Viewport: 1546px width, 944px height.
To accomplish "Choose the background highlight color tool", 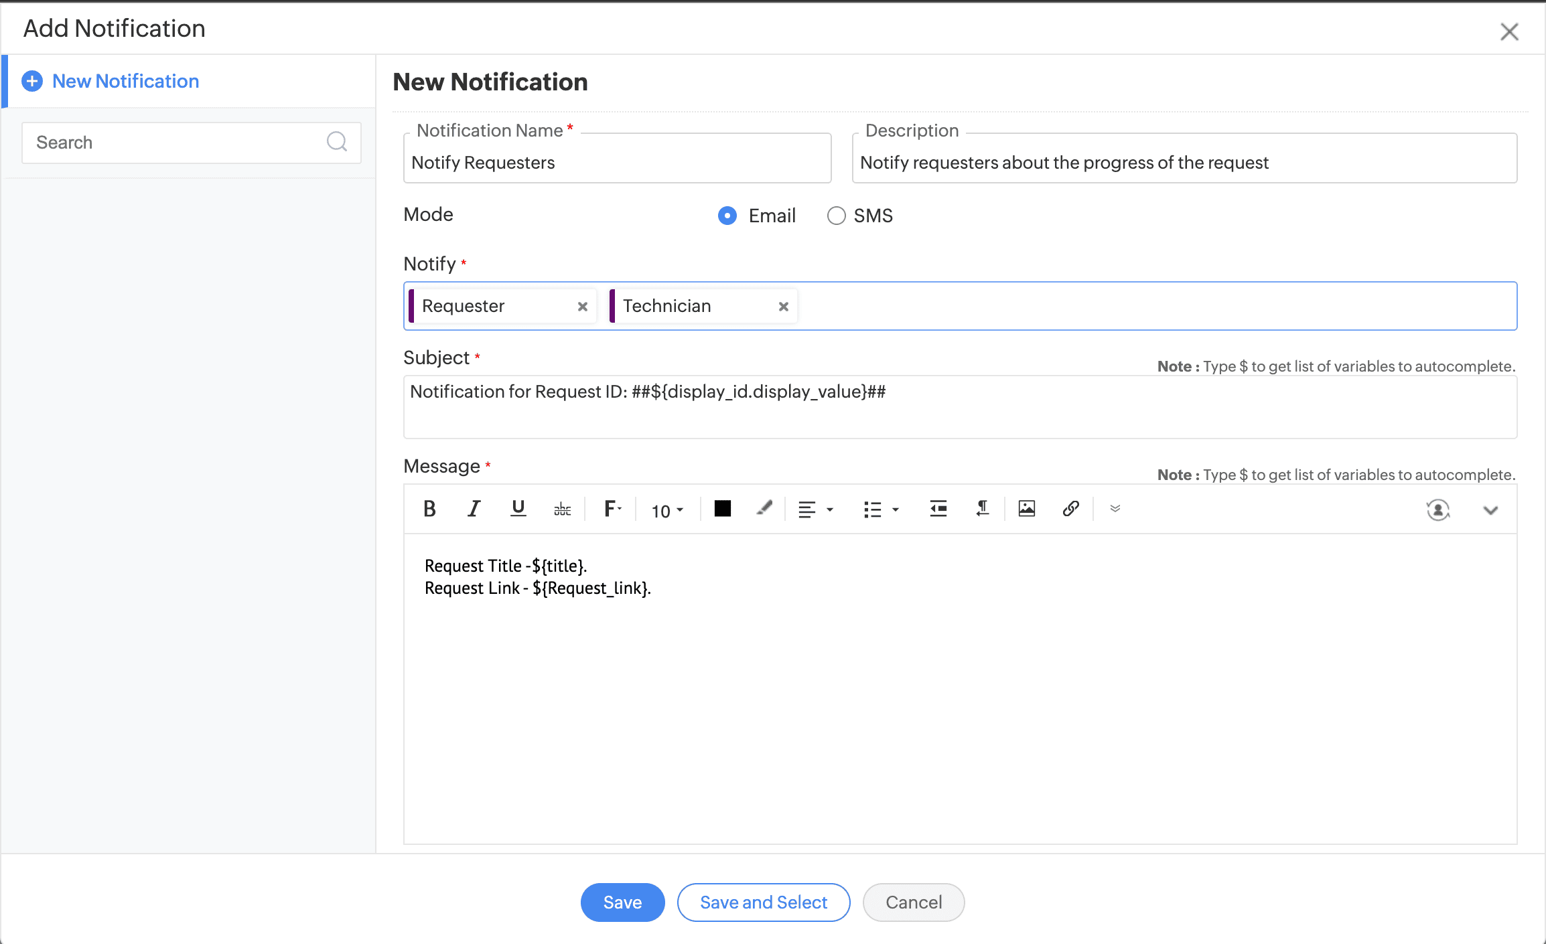I will pos(764,509).
